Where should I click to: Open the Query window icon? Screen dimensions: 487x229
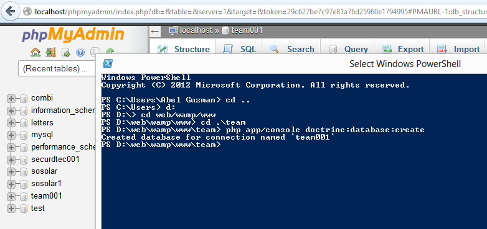[65, 53]
